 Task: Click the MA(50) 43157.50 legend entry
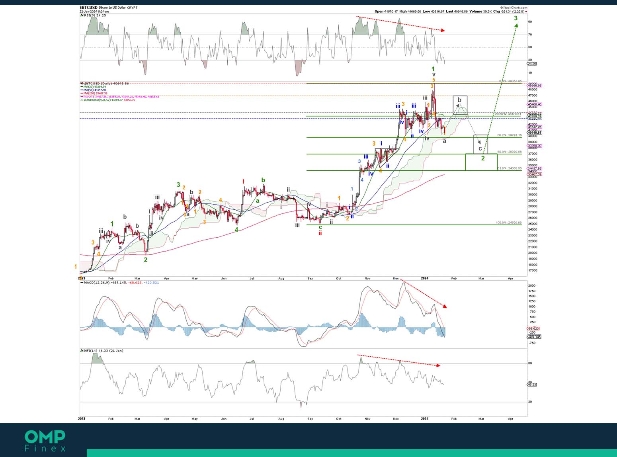(x=94, y=90)
